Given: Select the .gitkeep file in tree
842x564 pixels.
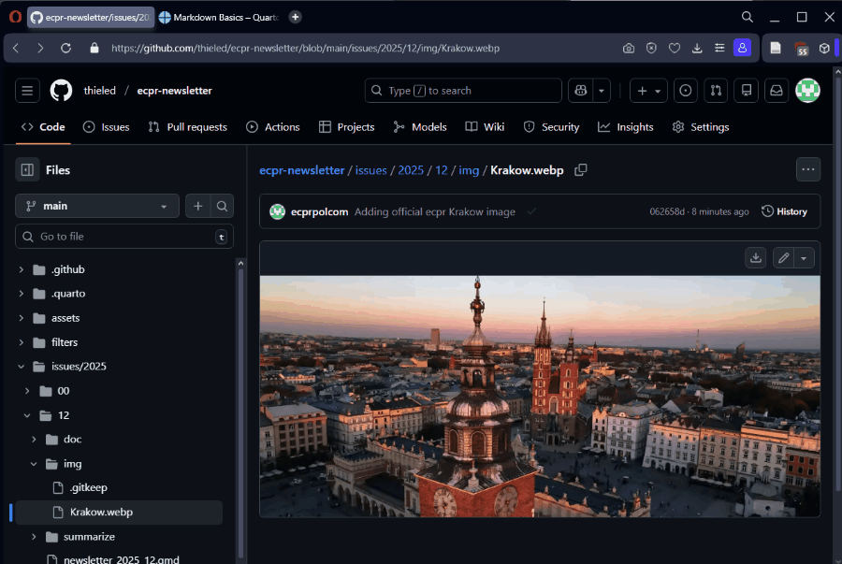Looking at the screenshot, I should coord(89,488).
